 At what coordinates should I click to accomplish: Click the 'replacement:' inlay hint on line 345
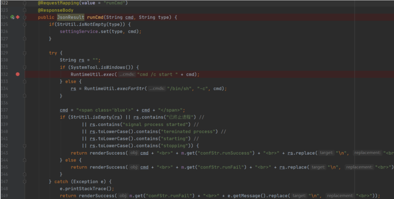tap(359, 167)
